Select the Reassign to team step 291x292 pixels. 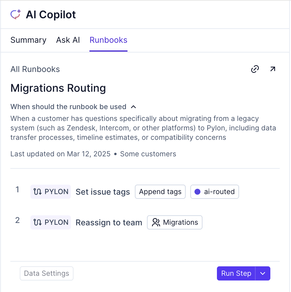[x=109, y=223]
